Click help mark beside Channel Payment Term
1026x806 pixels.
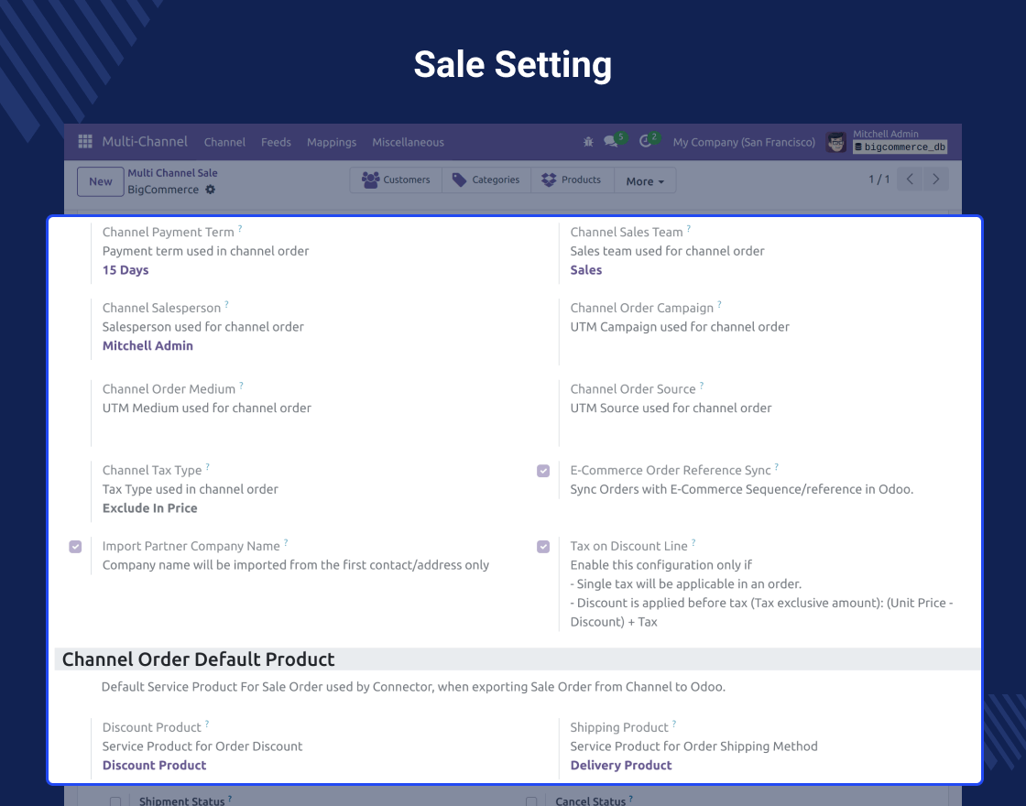tap(240, 228)
